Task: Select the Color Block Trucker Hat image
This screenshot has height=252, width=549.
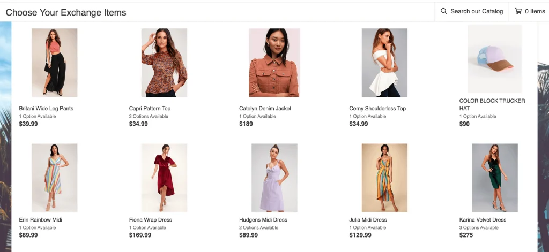Action: tap(494, 59)
